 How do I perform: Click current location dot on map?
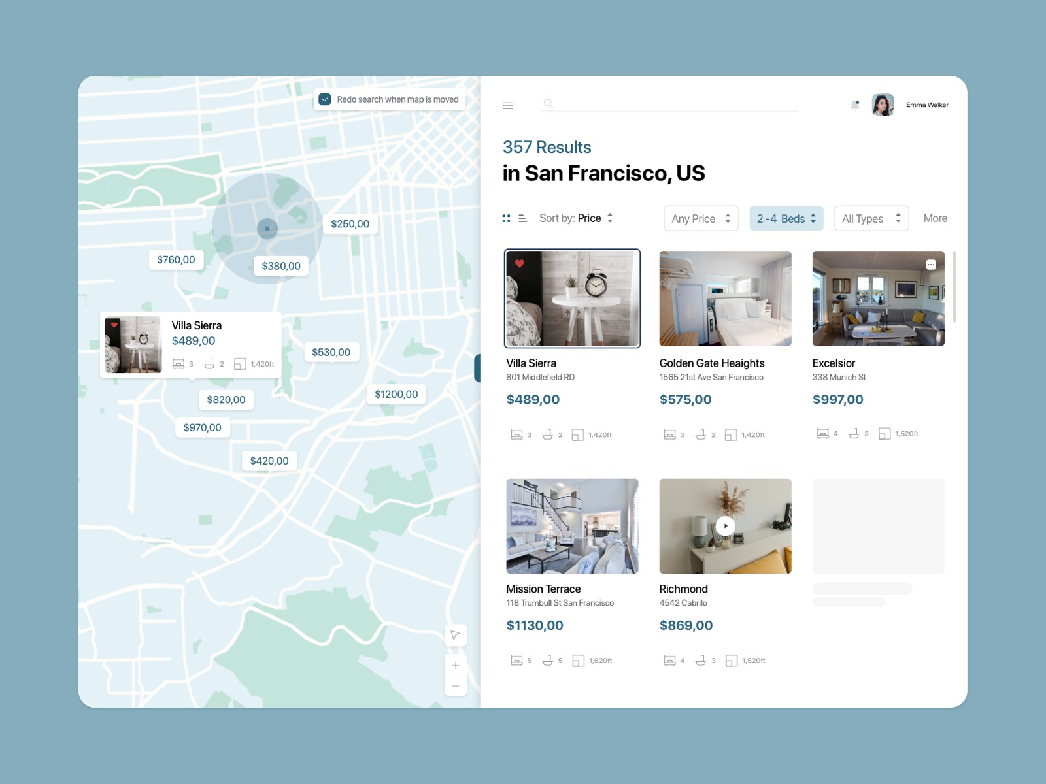(x=267, y=229)
